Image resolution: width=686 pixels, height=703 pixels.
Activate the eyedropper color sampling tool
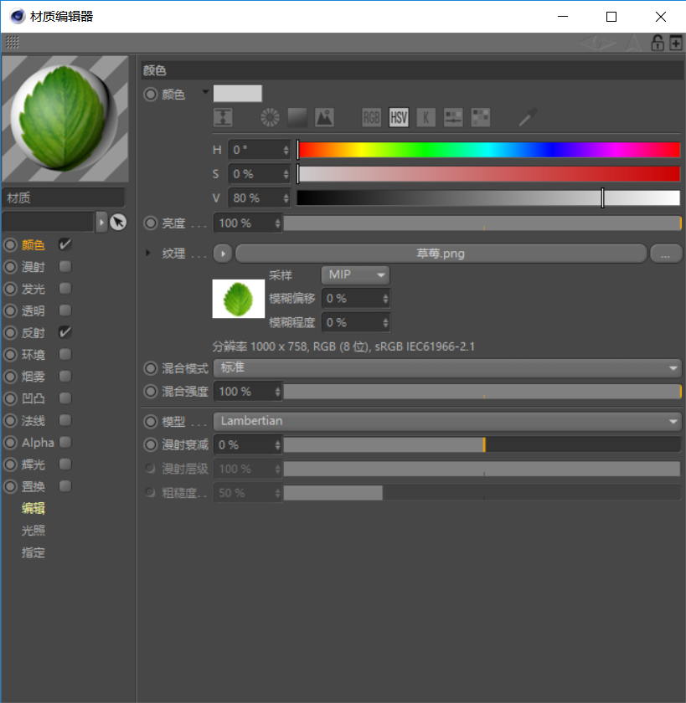(x=525, y=117)
